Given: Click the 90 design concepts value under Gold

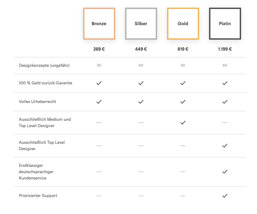Looking at the screenshot, I should pos(183,65).
